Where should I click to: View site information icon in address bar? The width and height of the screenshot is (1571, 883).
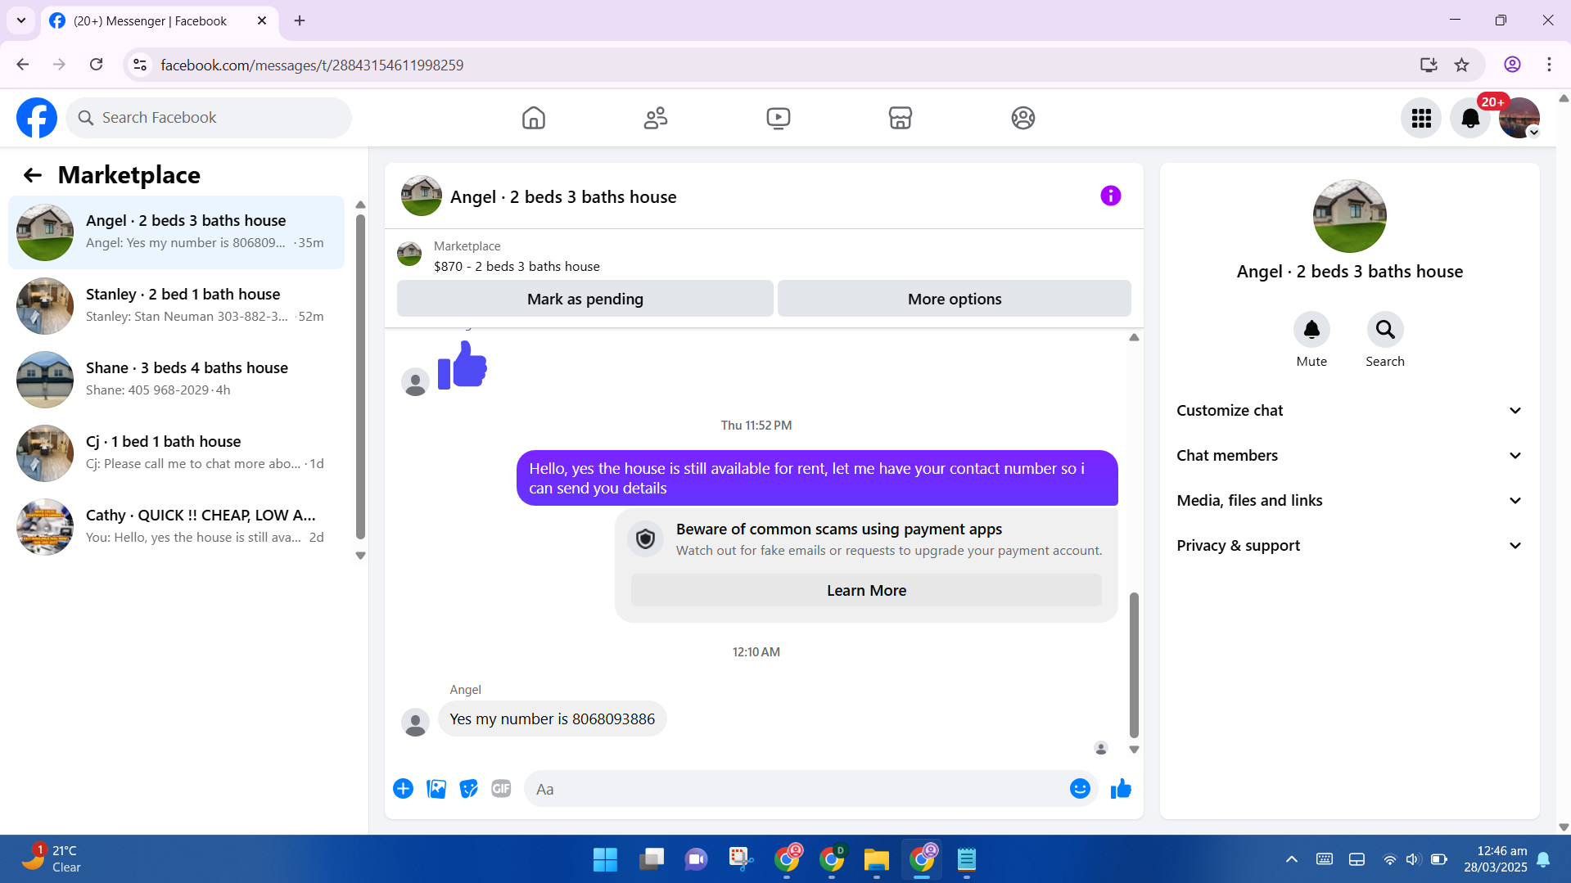click(140, 65)
